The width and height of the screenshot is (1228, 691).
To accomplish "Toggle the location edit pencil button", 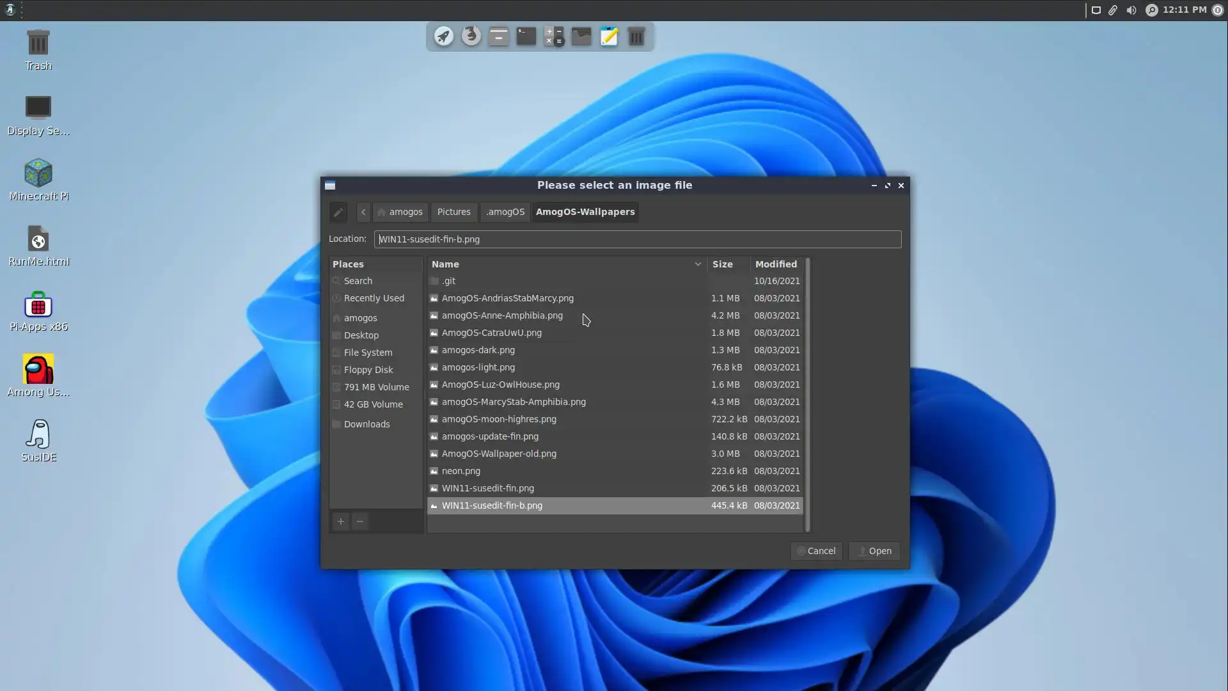I will pos(338,212).
